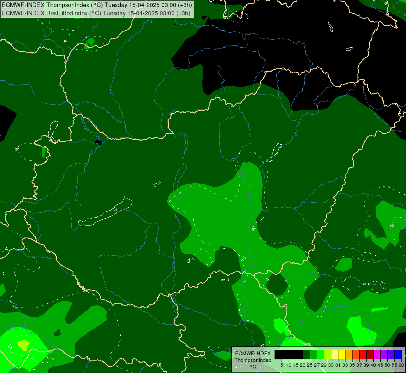Click the indigo 50–55 legend swatch
This screenshot has height=373, width=406.
391,354
